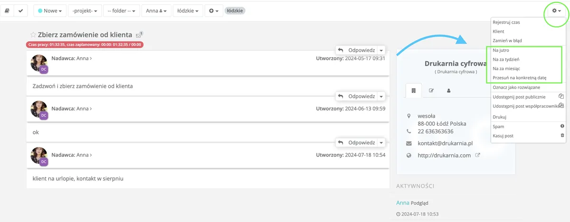Click phone number 22 636363636
This screenshot has width=570, height=222.
tap(436, 131)
